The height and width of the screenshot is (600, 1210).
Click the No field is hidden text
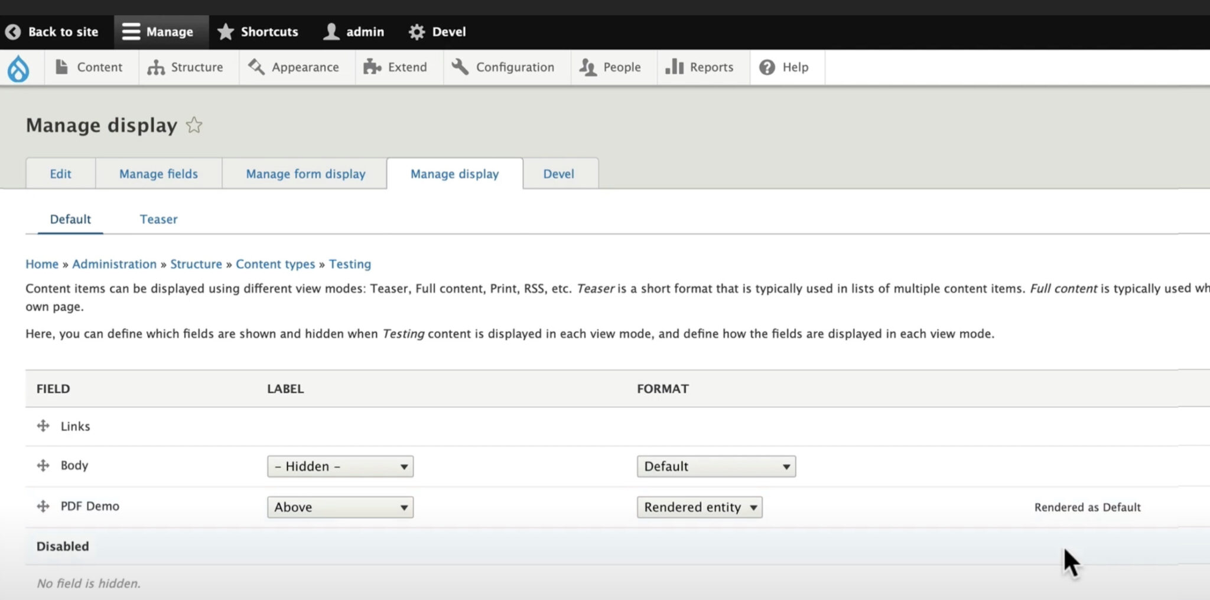coord(89,583)
